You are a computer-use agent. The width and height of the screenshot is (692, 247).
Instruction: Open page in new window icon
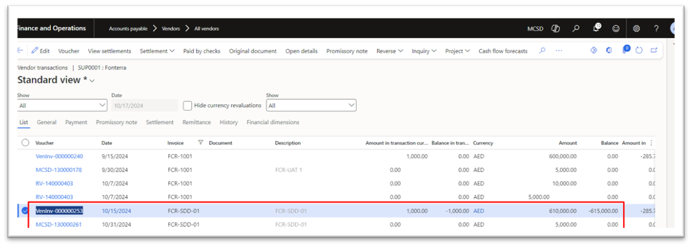[654, 50]
